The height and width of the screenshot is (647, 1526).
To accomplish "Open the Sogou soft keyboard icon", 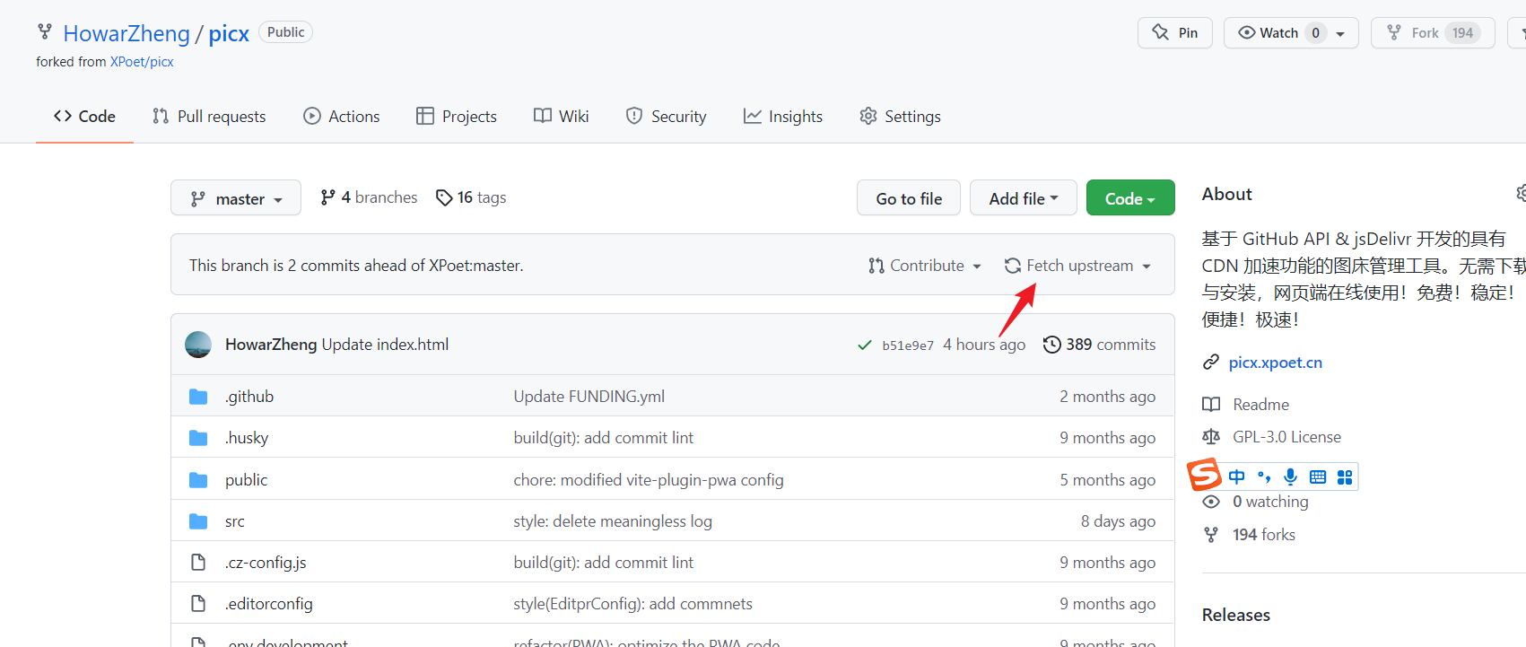I will point(1318,477).
